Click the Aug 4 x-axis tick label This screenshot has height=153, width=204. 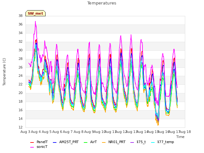(x=36, y=132)
